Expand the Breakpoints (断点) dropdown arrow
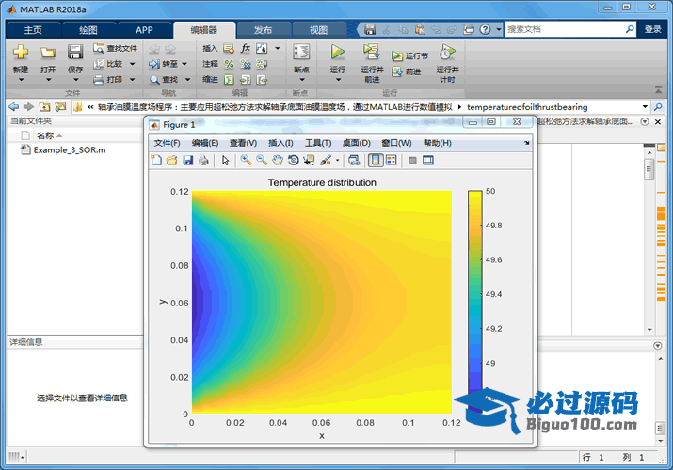This screenshot has height=470, width=673. pos(302,80)
